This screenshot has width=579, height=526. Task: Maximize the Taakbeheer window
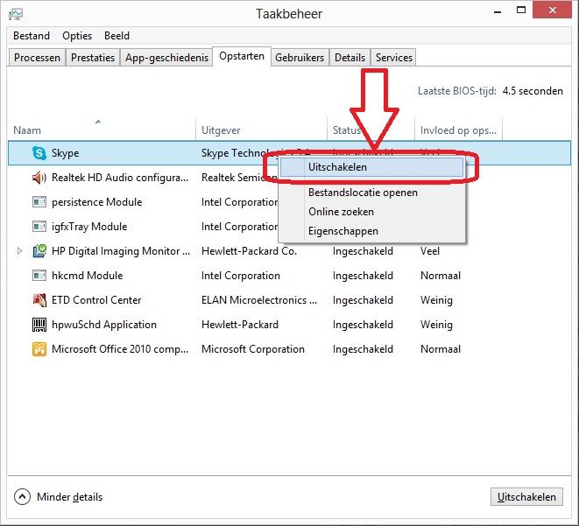pos(521,11)
